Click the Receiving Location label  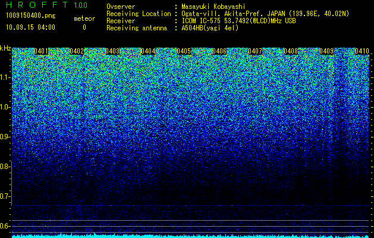coord(139,14)
